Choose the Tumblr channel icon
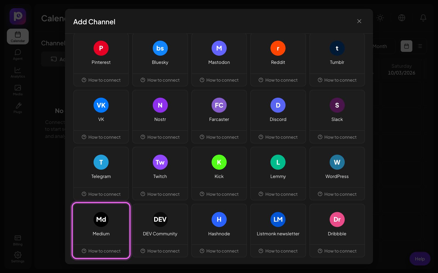438x273 pixels. pos(337,48)
